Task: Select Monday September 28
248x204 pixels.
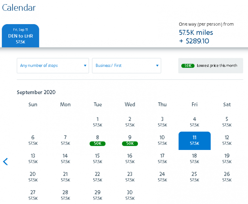Action: [x=65, y=195]
